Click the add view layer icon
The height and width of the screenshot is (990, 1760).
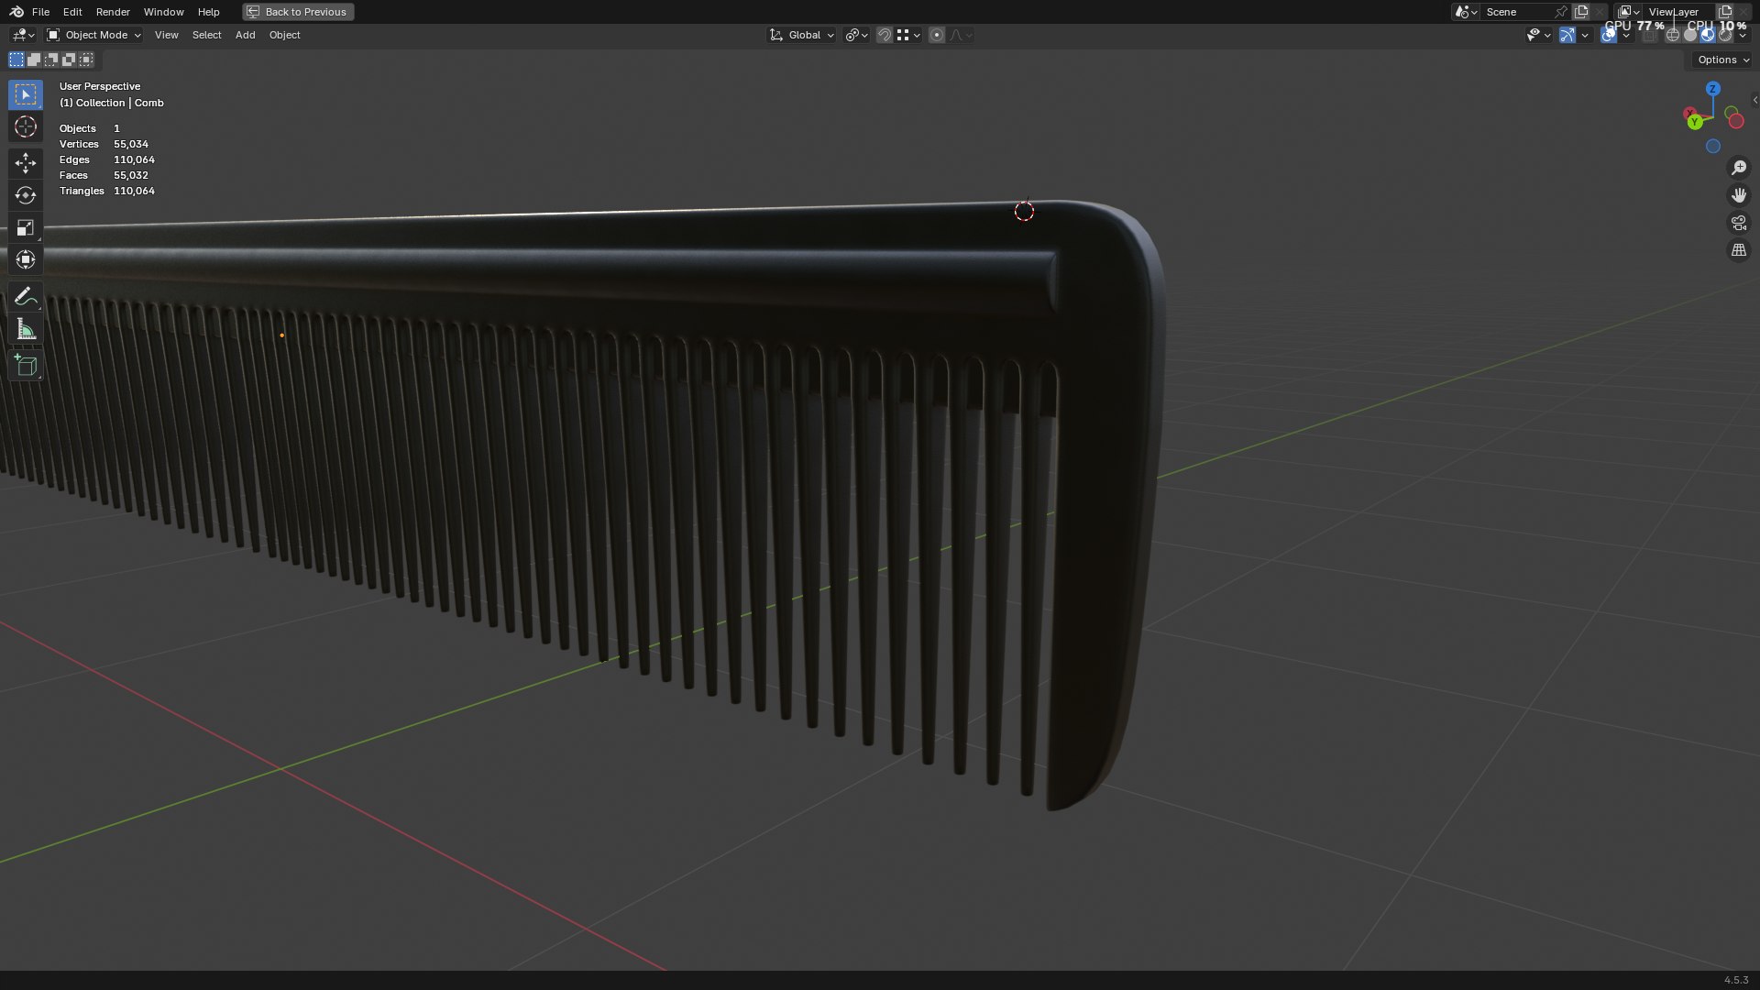tap(1725, 12)
